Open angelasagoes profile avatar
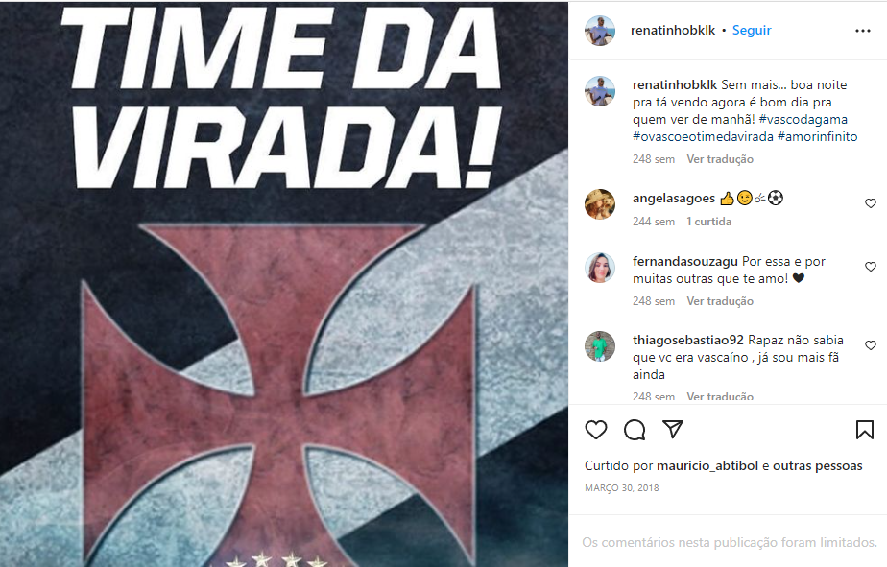Image resolution: width=887 pixels, height=567 pixels. pyautogui.click(x=600, y=204)
